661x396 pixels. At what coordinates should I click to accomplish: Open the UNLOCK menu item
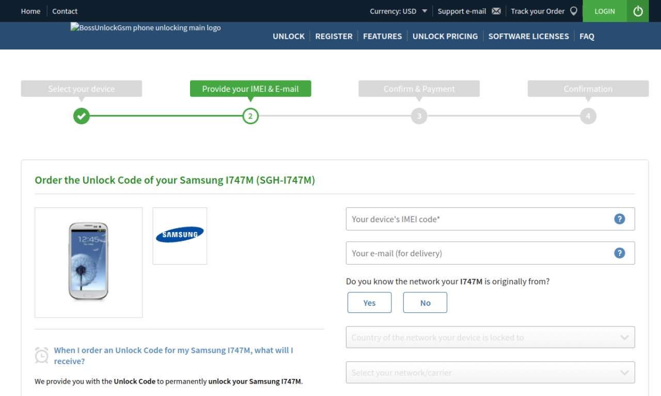pyautogui.click(x=289, y=36)
